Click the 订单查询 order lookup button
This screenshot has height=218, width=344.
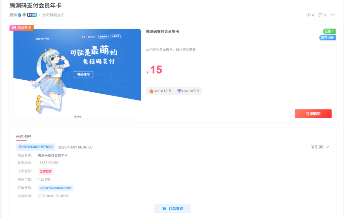tap(172, 209)
